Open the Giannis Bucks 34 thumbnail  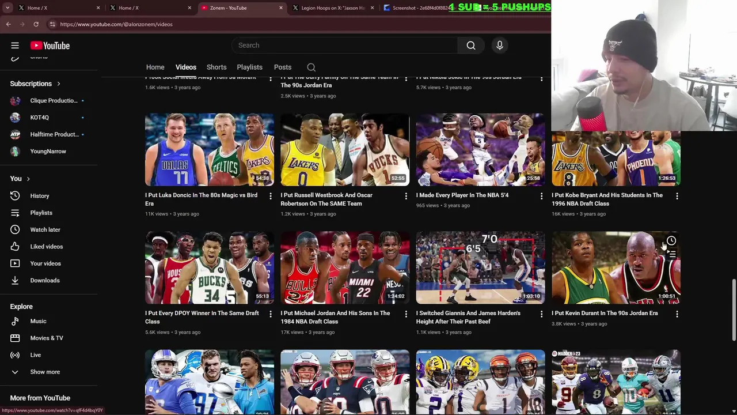(210, 268)
